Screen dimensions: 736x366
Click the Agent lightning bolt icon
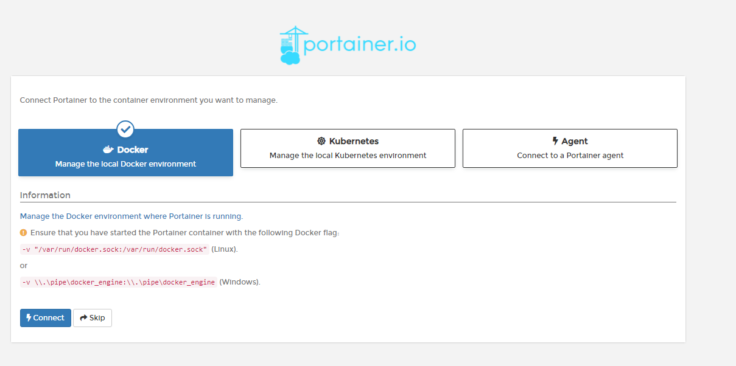pos(555,141)
